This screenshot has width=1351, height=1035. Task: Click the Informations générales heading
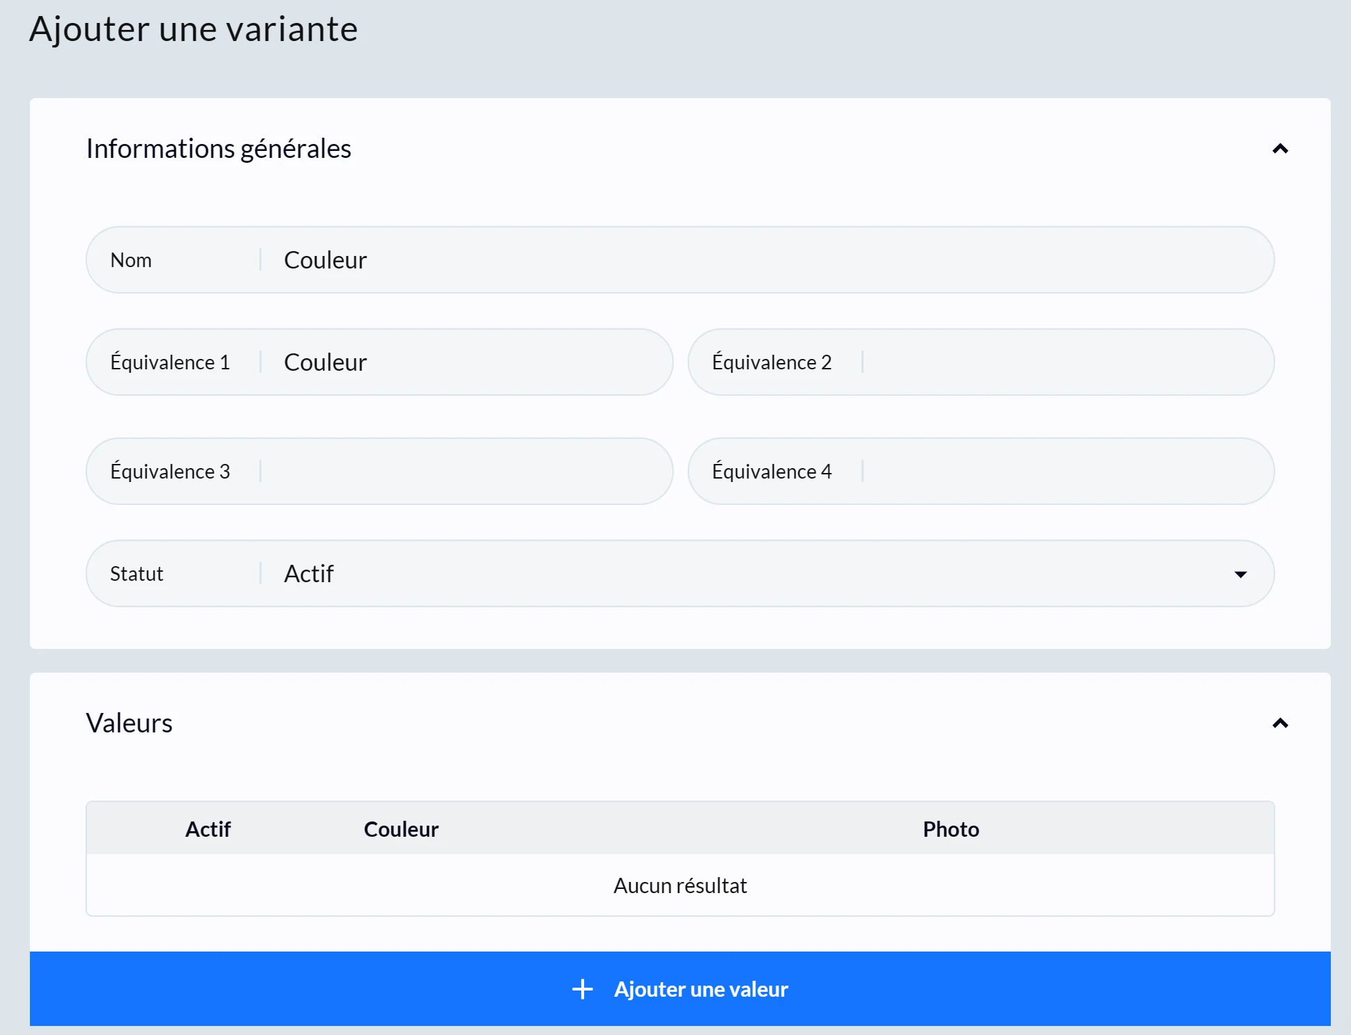tap(218, 149)
